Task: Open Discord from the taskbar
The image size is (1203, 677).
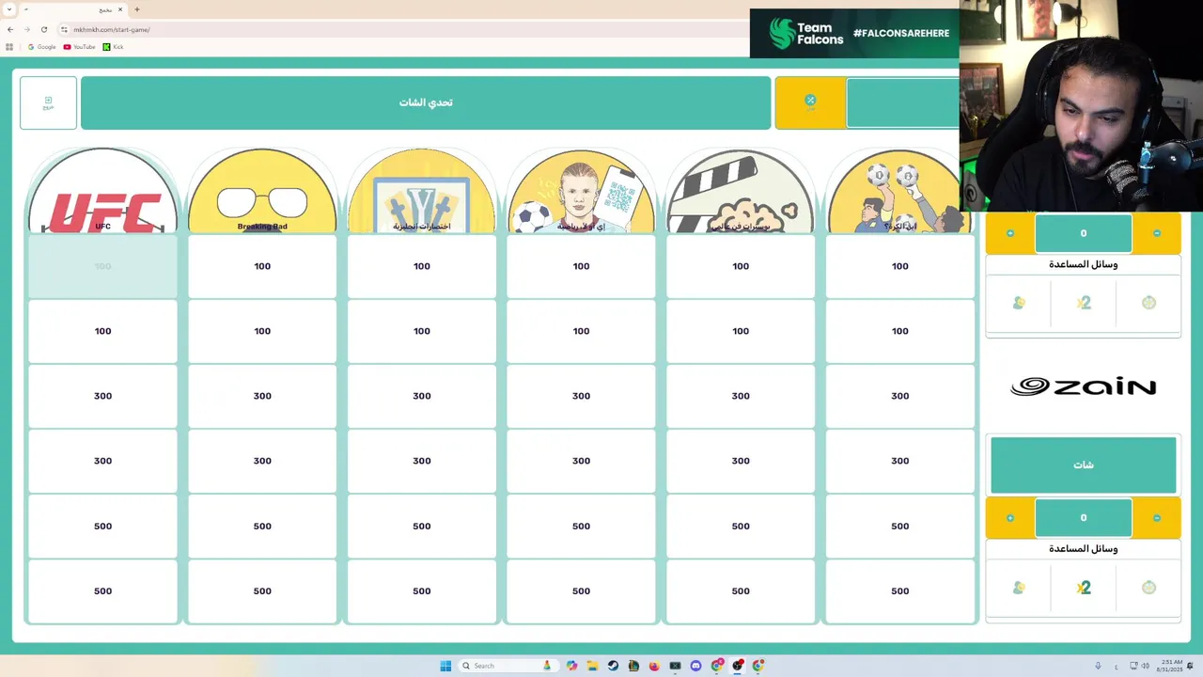Action: pyautogui.click(x=695, y=666)
